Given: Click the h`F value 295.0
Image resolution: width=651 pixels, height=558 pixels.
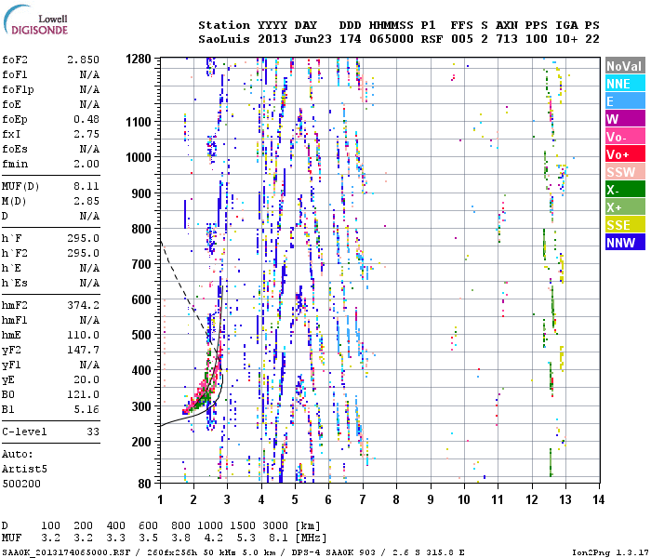Looking at the screenshot, I should pyautogui.click(x=83, y=238).
